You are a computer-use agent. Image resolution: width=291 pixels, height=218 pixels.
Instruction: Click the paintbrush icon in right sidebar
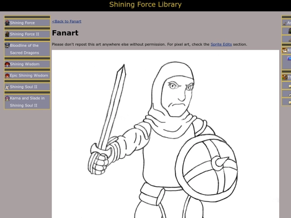[x=285, y=23]
